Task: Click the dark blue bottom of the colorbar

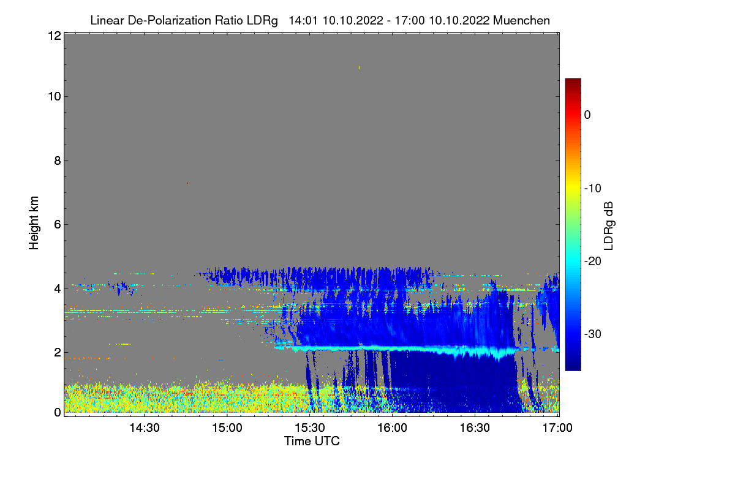Action: click(573, 364)
